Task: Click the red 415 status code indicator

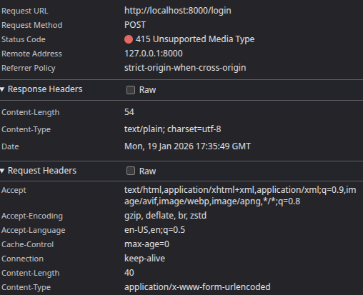Action: [129, 39]
